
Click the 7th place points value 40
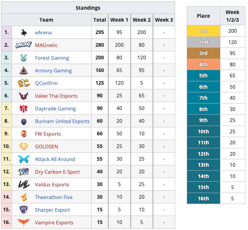232,98
